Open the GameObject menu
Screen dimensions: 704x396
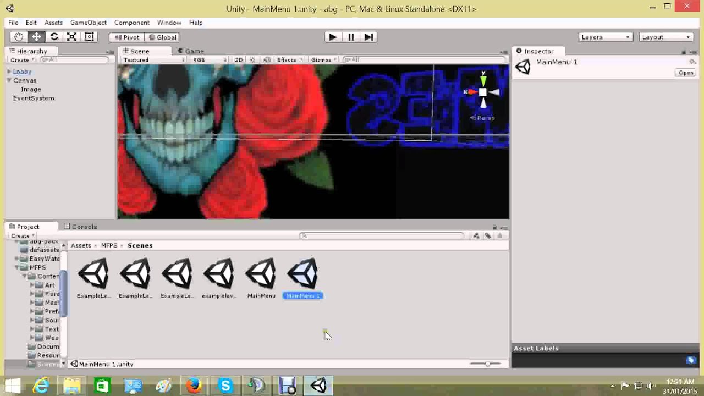point(89,23)
